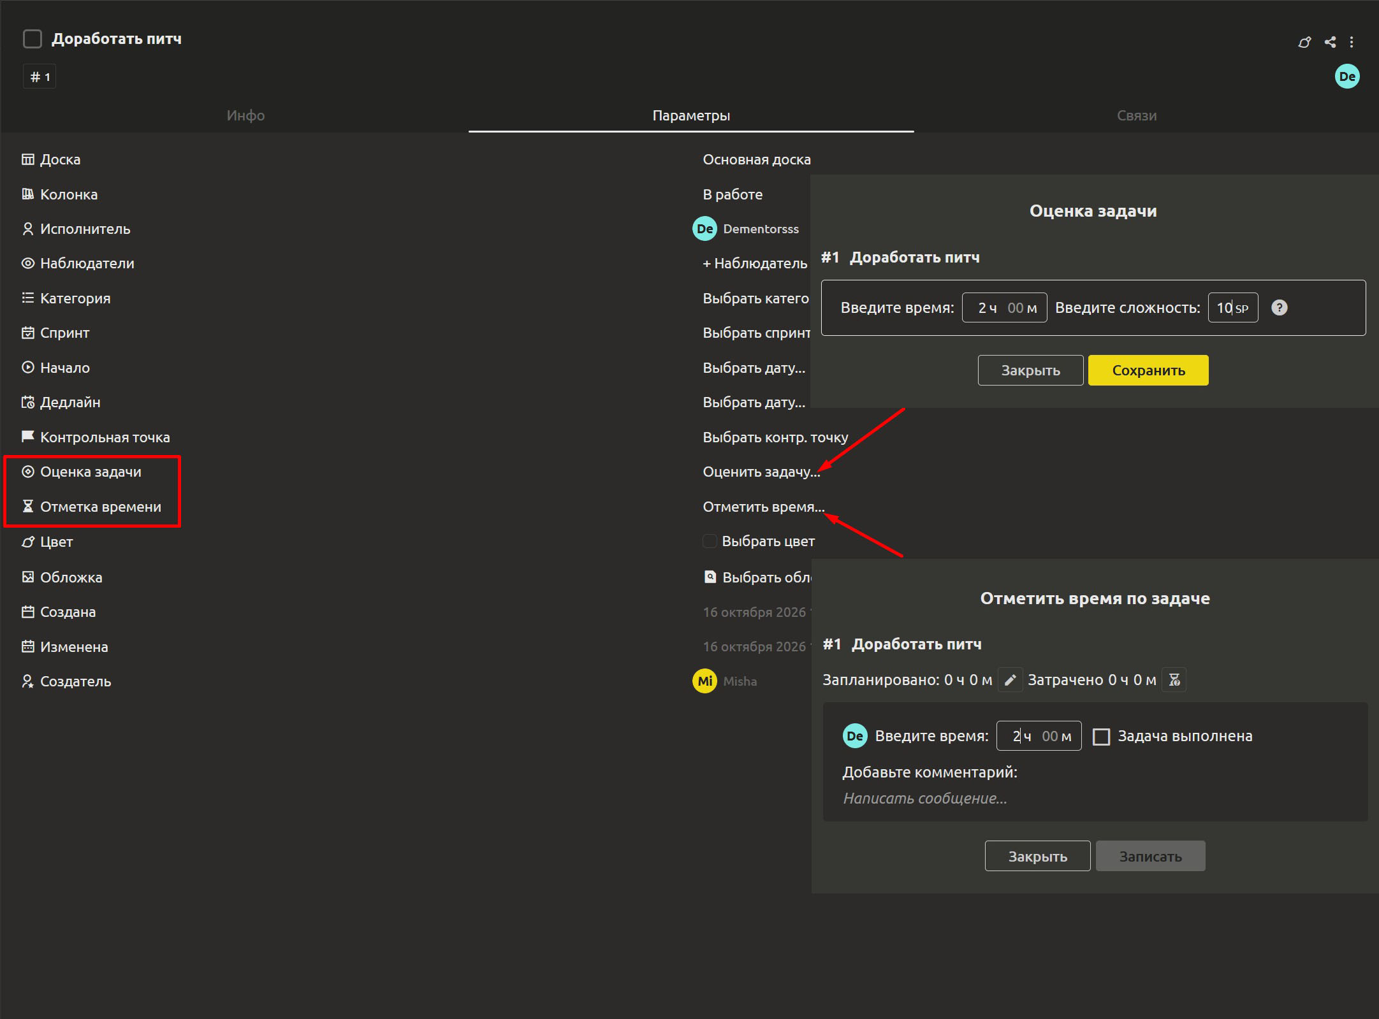Viewport: 1379px width, 1019px height.
Task: Click the Dementorsss assignee name
Action: [x=761, y=229]
